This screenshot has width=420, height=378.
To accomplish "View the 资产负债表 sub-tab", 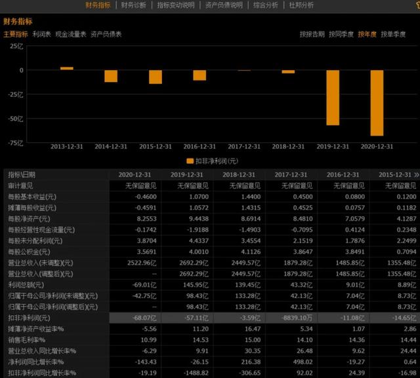I will 106,34.
